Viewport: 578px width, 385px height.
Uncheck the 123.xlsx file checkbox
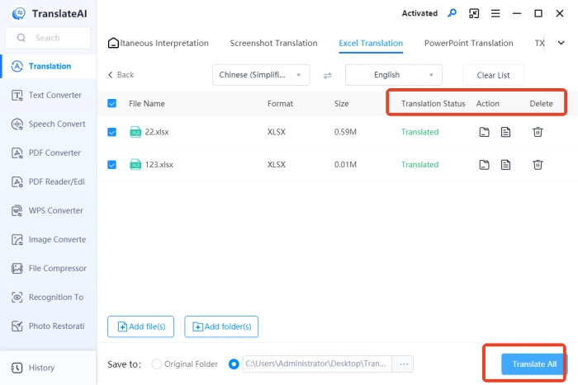point(112,164)
